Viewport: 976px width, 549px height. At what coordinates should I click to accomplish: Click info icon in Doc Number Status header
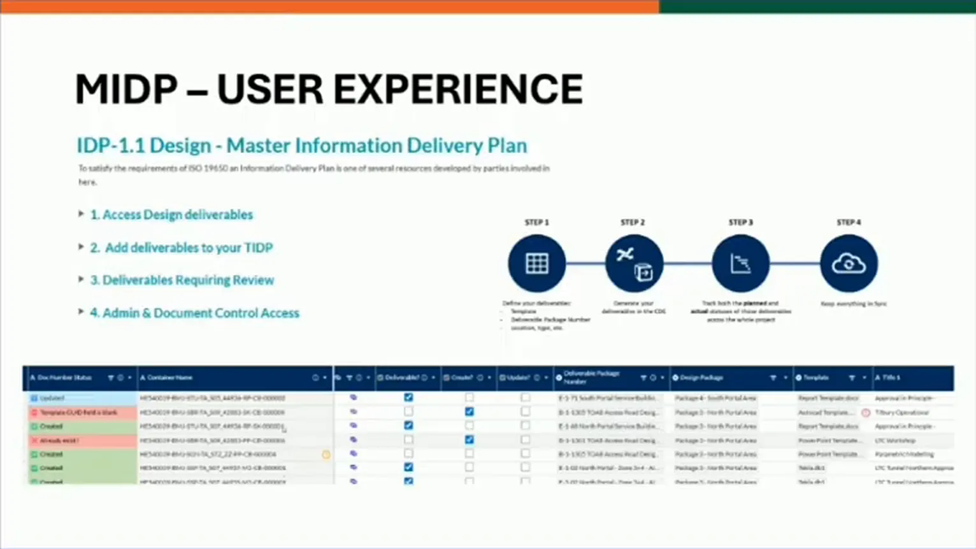pyautogui.click(x=120, y=378)
